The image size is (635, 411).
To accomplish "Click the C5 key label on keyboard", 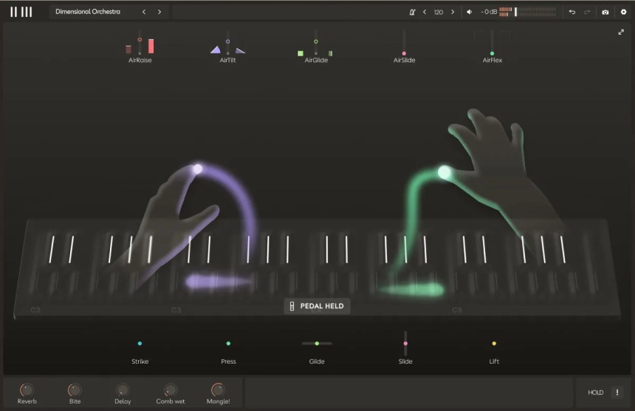I will [457, 310].
